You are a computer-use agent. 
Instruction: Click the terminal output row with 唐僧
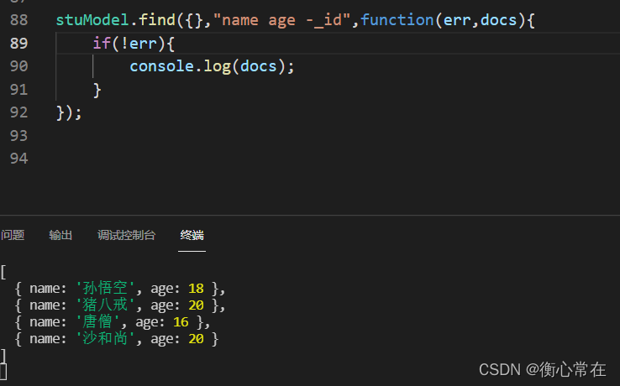[113, 322]
